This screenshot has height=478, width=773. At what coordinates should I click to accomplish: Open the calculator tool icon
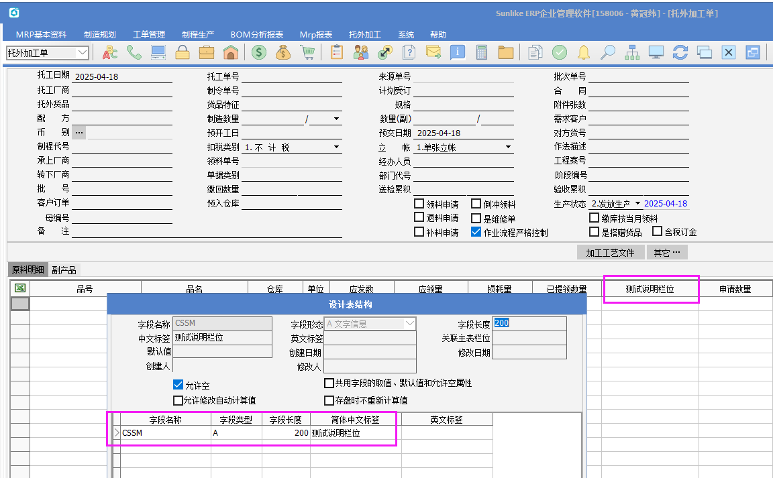coord(481,52)
